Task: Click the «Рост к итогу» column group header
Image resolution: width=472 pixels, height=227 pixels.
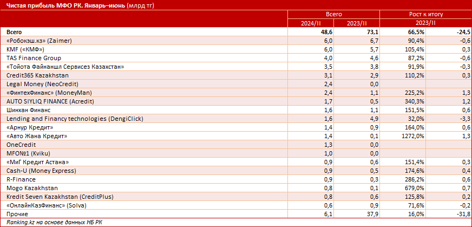Action: [425, 15]
